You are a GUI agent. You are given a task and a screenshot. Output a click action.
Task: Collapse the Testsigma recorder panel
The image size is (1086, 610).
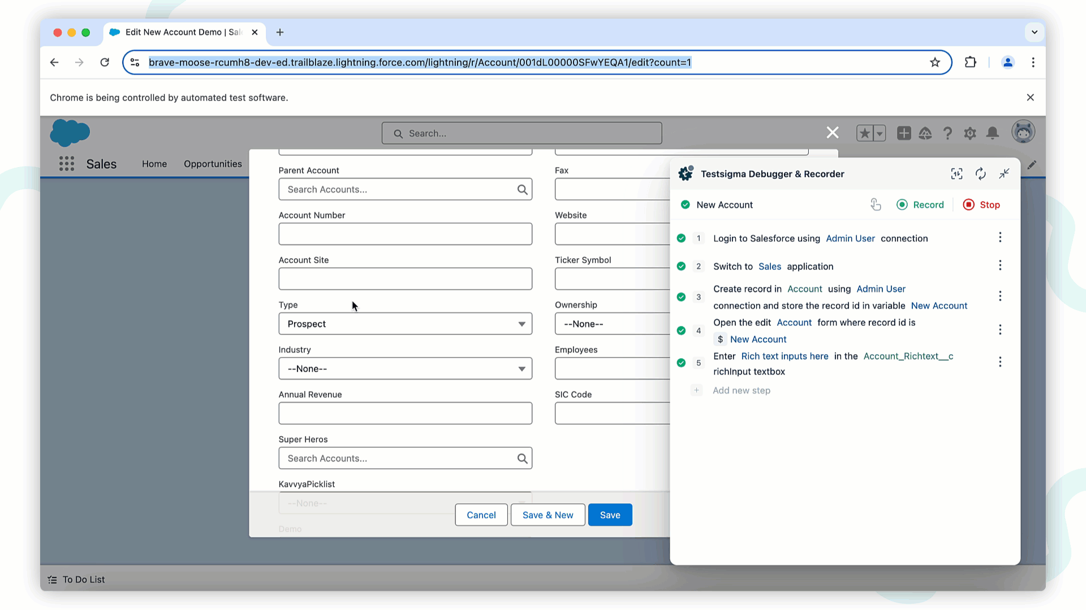(1005, 174)
